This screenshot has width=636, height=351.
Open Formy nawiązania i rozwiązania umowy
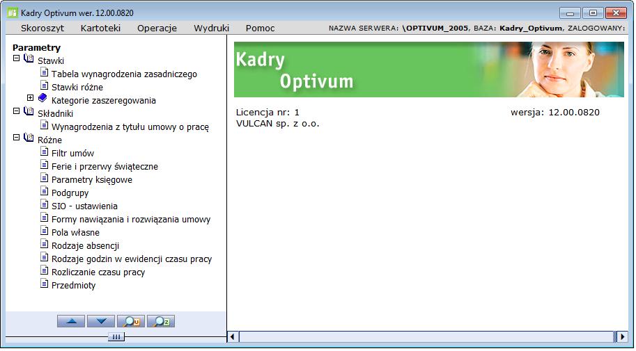pos(131,220)
